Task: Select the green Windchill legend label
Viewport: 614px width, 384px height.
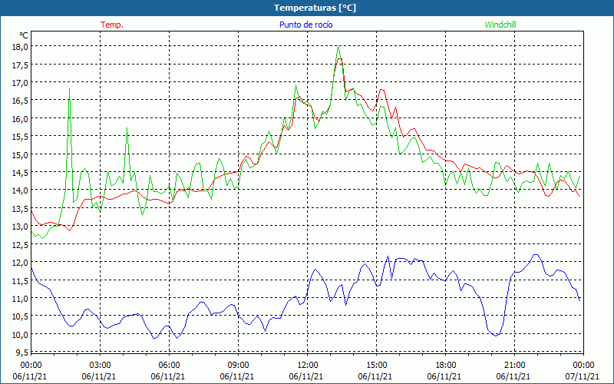Action: point(500,25)
